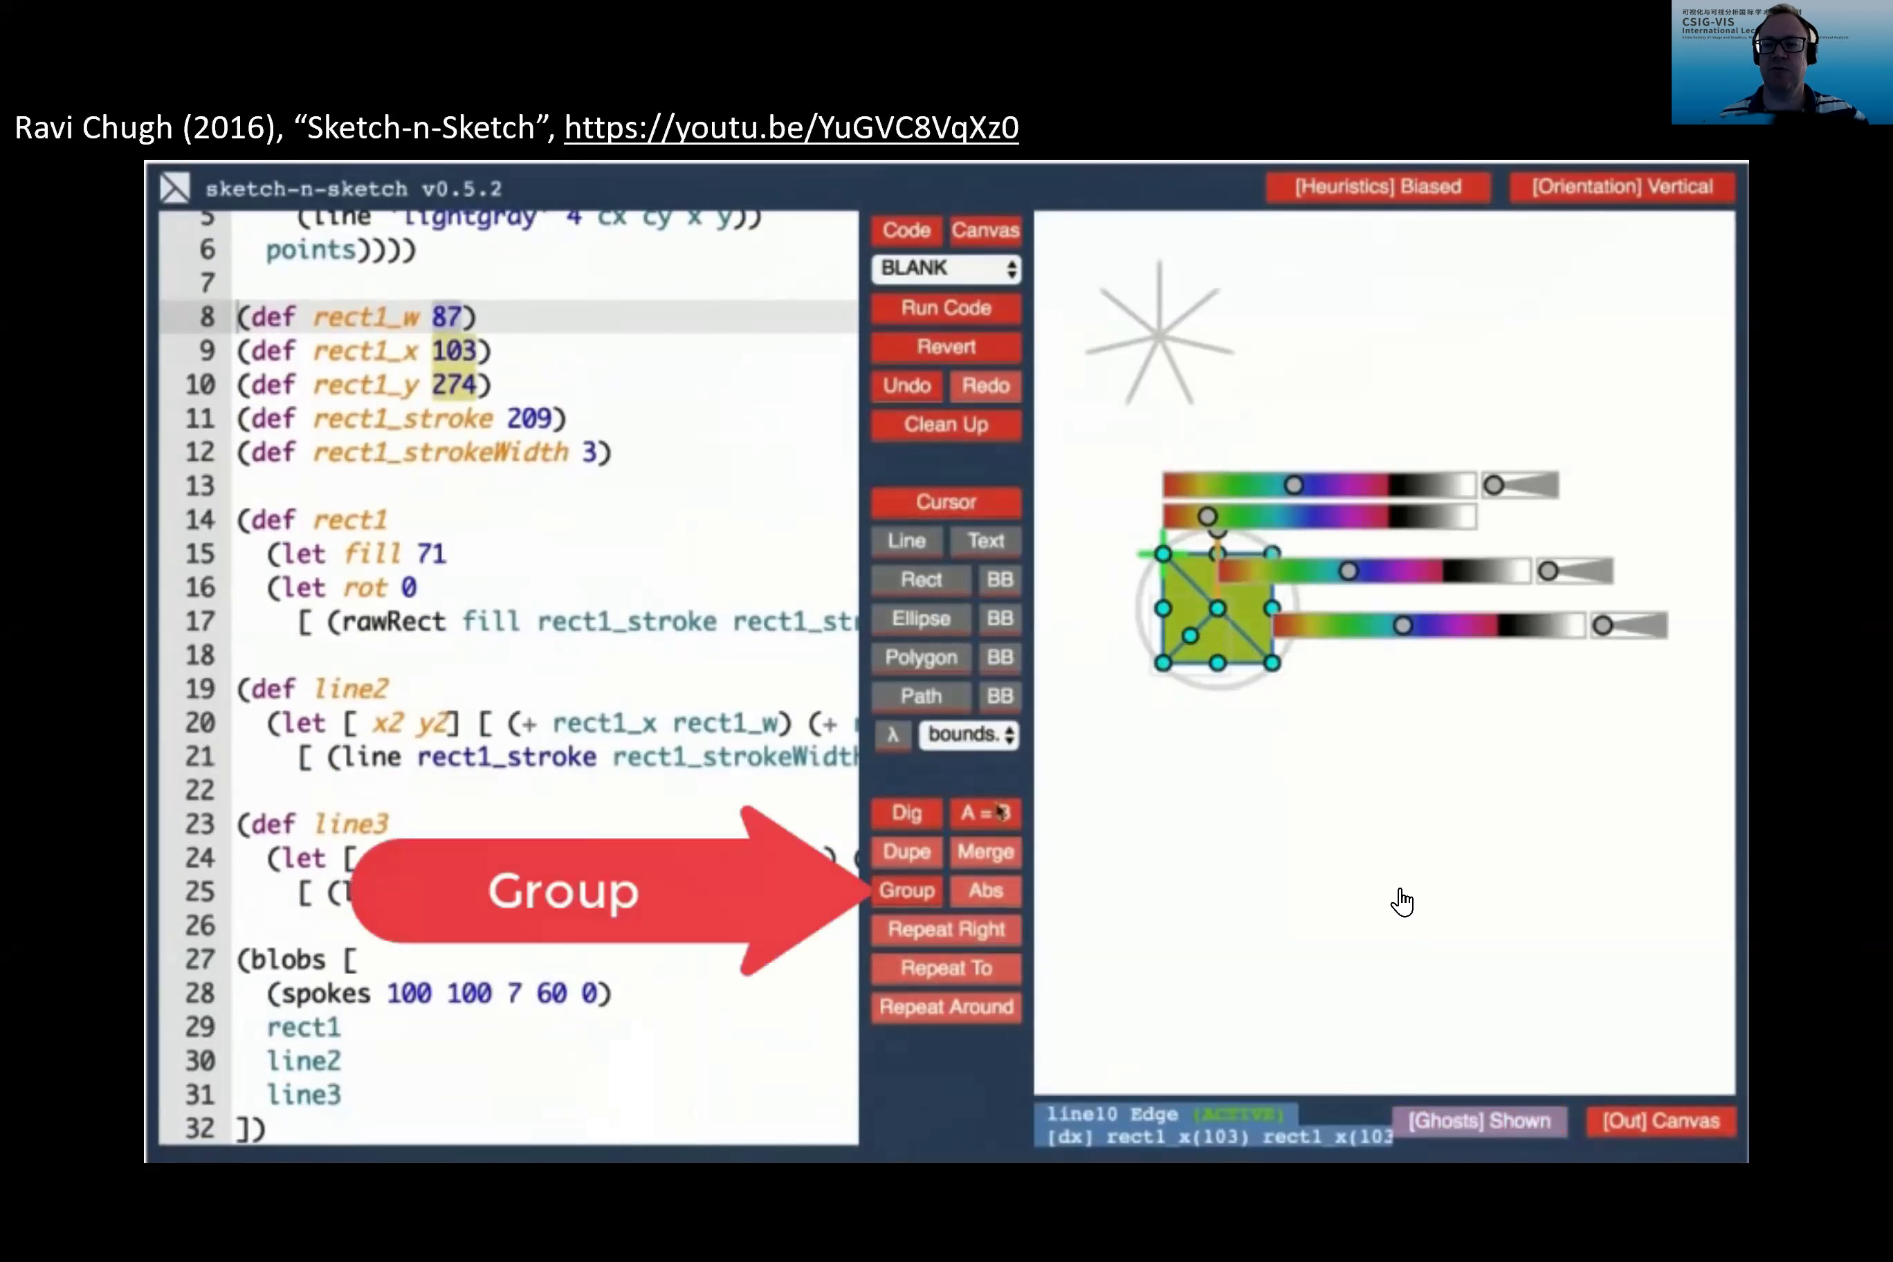This screenshot has height=1262, width=1893.
Task: Switch to the Code tab
Action: (x=906, y=230)
